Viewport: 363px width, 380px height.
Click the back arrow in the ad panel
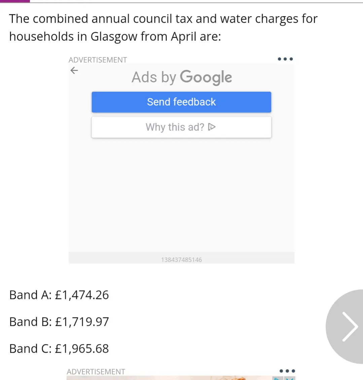[x=74, y=71]
